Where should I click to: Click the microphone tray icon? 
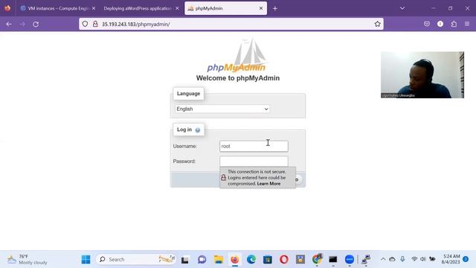coord(402,259)
